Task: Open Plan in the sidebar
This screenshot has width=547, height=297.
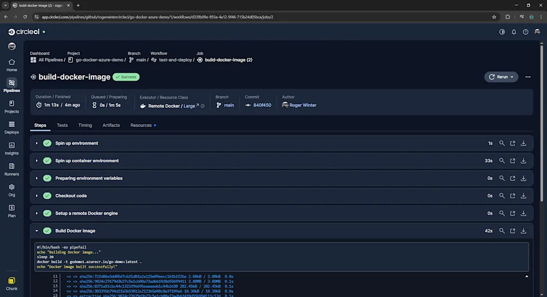Action: tap(11, 211)
